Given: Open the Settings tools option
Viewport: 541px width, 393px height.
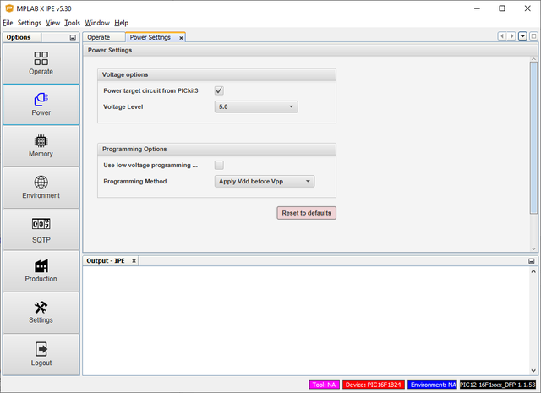Looking at the screenshot, I should click(41, 313).
